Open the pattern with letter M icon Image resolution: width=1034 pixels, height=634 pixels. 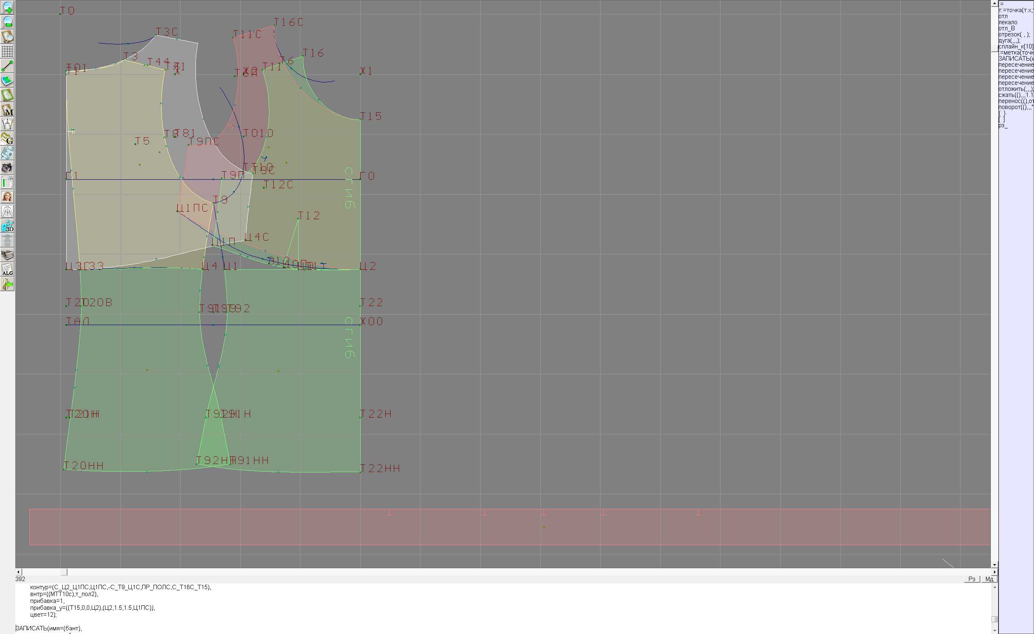tap(7, 110)
